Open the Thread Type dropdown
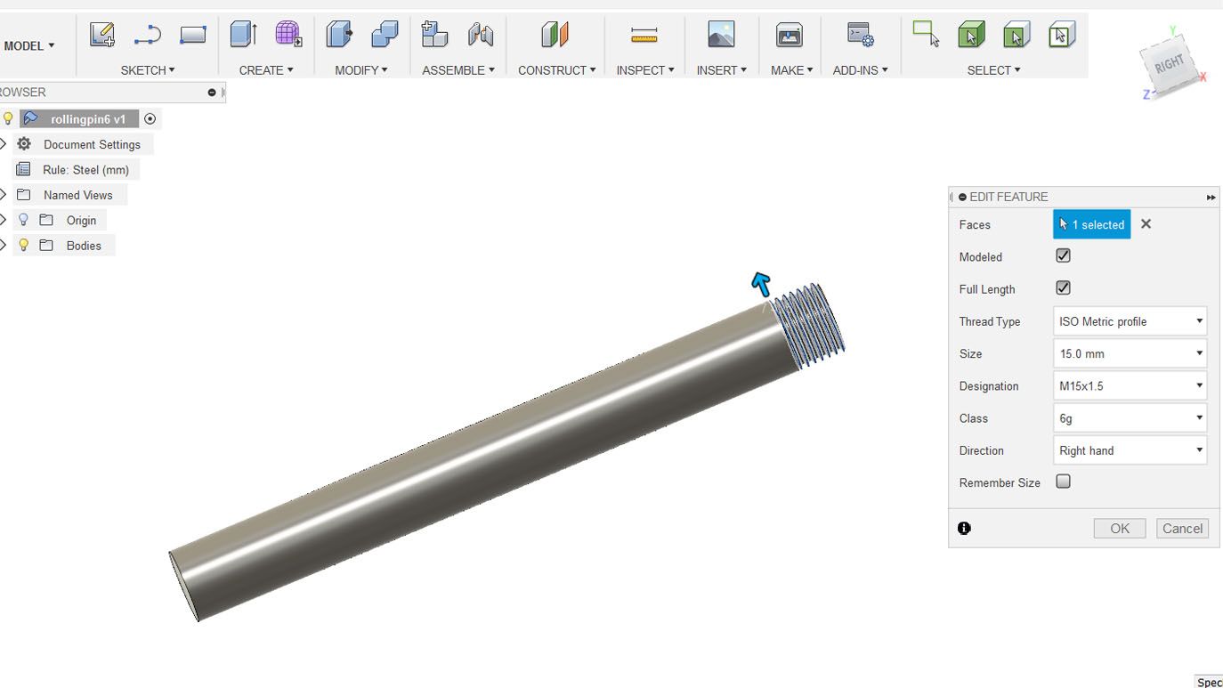Screen dimensions: 1223x688 click(1130, 321)
